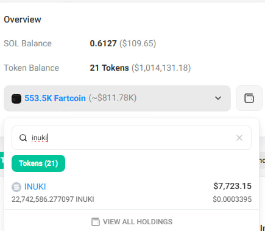This screenshot has width=265, height=231.
Task: Open the wallet holdings icon button
Action: pos(249,98)
